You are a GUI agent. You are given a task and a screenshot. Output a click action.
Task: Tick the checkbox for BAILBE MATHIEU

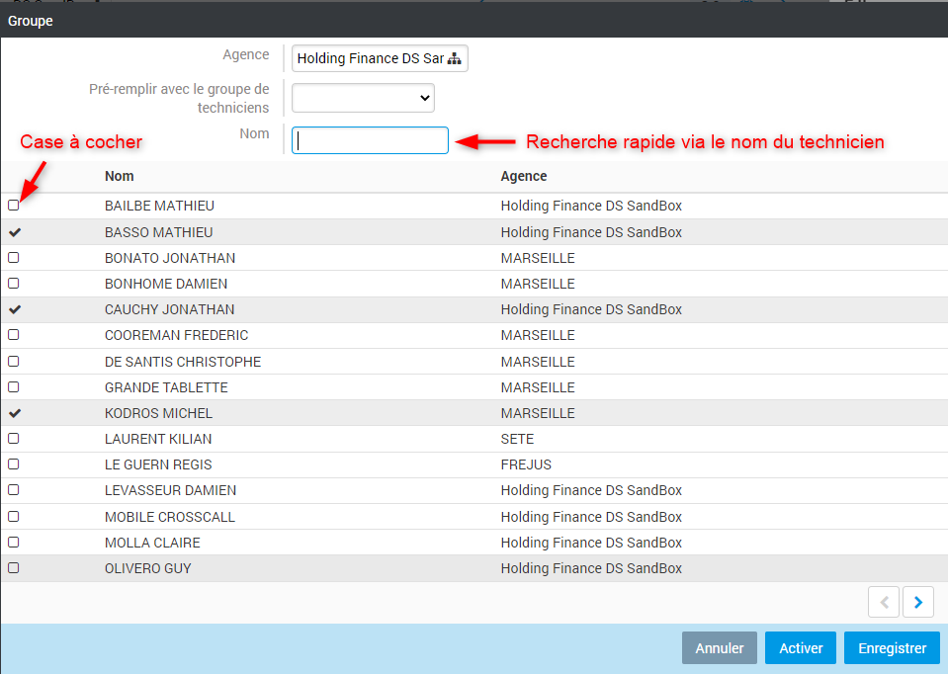point(14,206)
